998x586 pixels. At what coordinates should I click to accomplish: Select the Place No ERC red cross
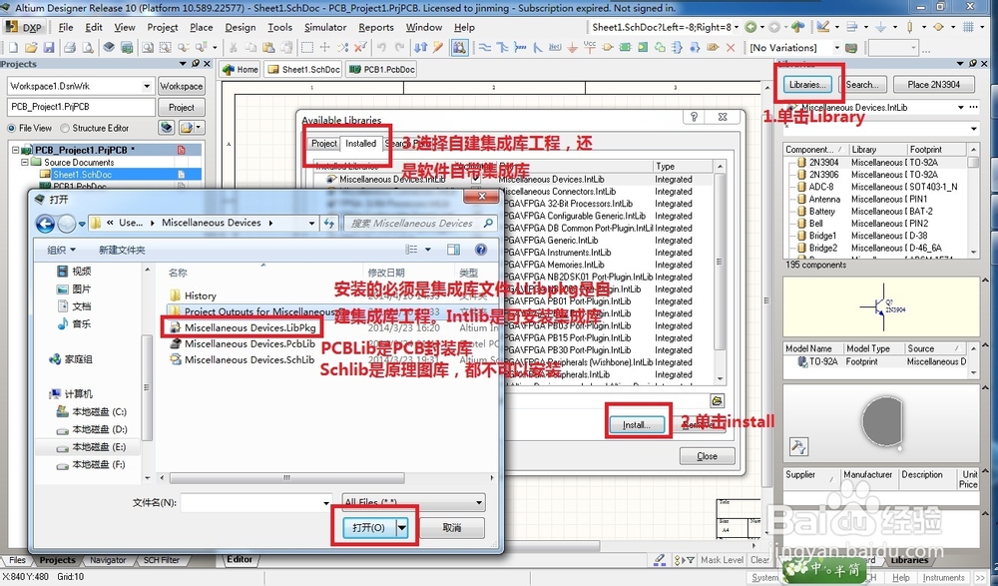point(731,48)
